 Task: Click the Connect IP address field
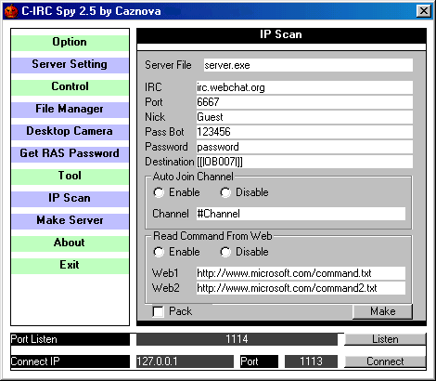click(185, 361)
